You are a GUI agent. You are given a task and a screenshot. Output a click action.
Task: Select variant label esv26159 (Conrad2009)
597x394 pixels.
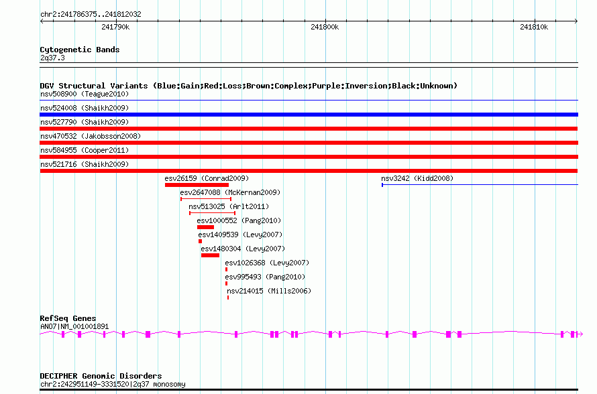click(207, 178)
